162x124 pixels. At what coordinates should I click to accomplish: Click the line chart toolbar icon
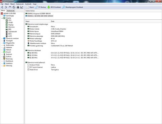click(22, 7)
